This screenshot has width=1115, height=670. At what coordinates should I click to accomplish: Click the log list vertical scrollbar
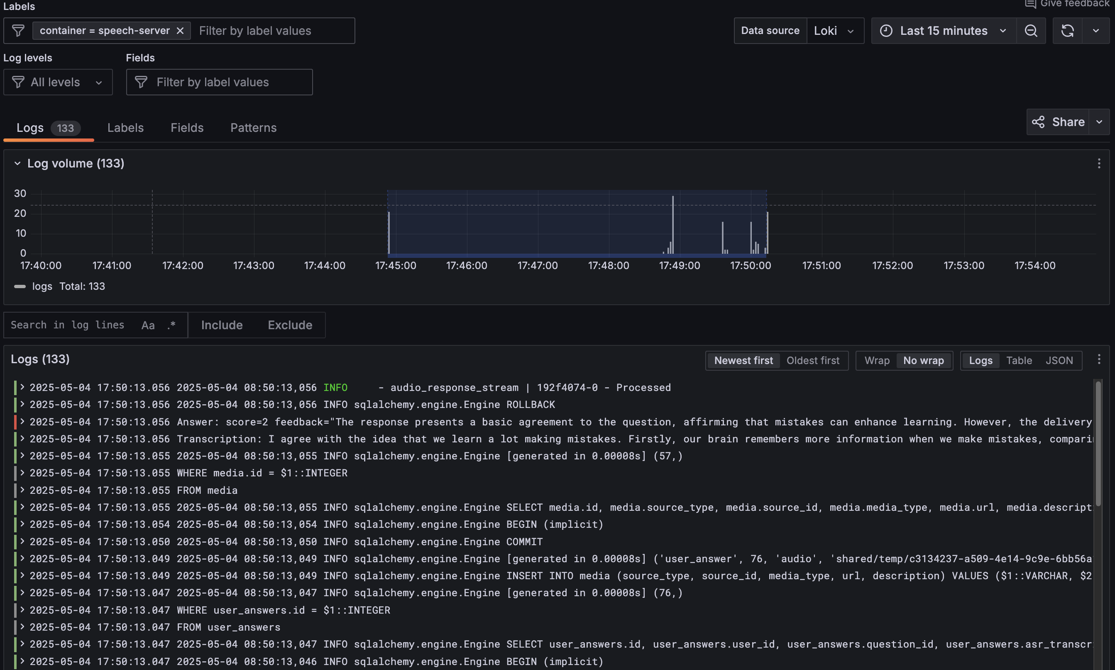1098,443
